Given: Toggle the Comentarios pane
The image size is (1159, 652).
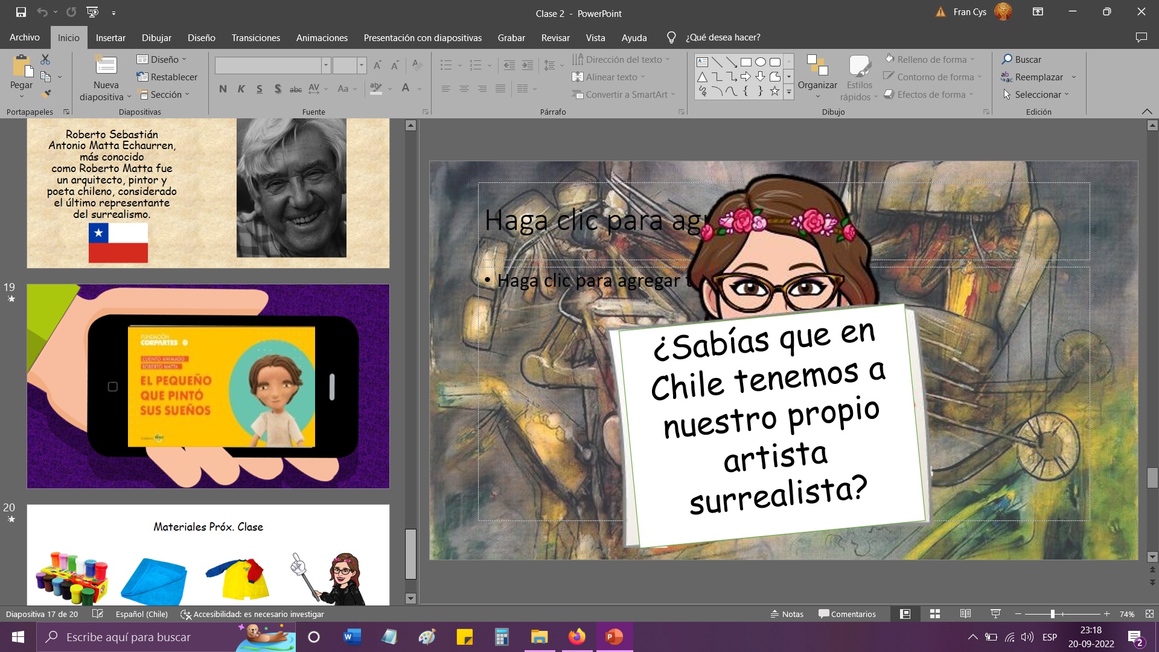Looking at the screenshot, I should (847, 614).
